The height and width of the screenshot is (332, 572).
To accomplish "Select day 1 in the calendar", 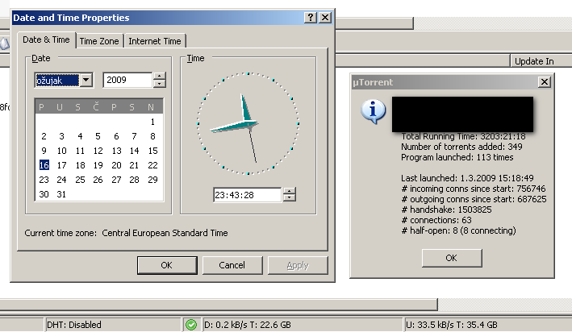I will [x=152, y=122].
